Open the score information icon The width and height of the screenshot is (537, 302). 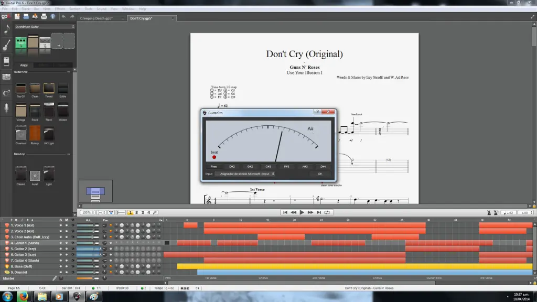[x=53, y=16]
